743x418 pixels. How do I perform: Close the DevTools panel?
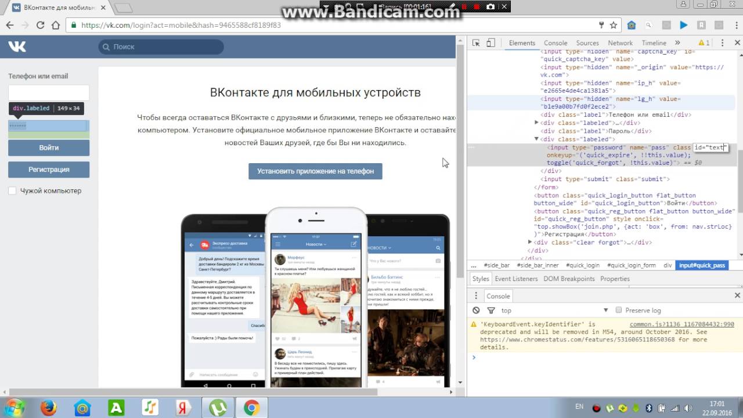738,43
